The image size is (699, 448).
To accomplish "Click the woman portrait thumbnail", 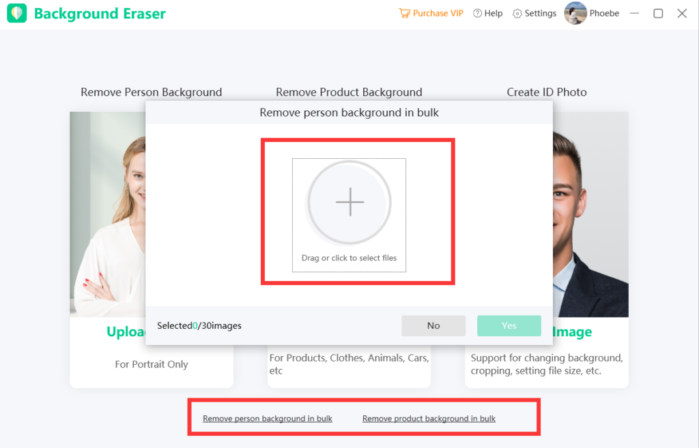I will click(107, 214).
